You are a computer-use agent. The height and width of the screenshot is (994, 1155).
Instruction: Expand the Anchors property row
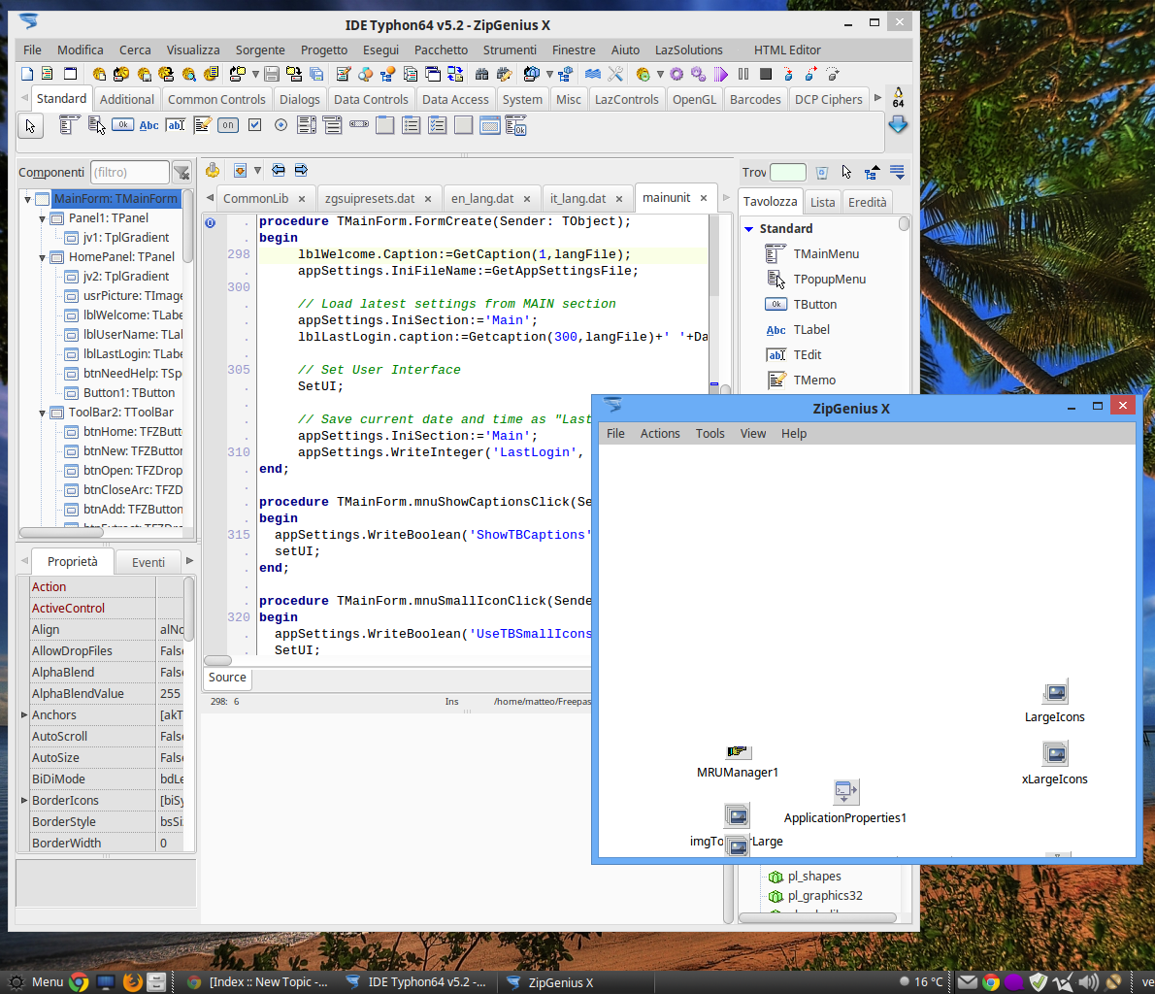pos(24,714)
